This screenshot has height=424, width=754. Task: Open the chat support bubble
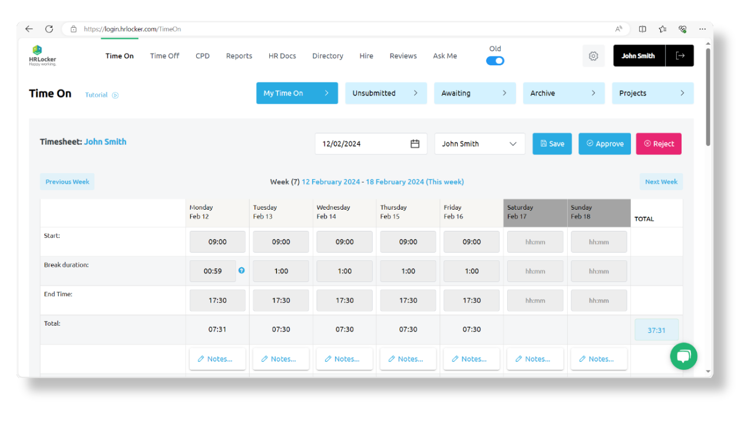click(x=683, y=356)
